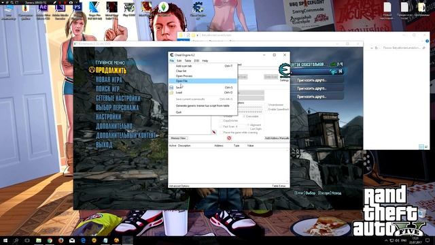Choose Clear list from File menu
The image size is (435, 245).
[203, 71]
